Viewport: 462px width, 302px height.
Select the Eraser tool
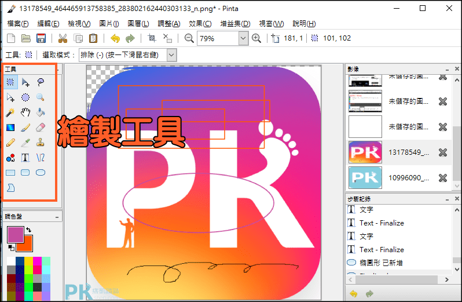tap(41, 127)
